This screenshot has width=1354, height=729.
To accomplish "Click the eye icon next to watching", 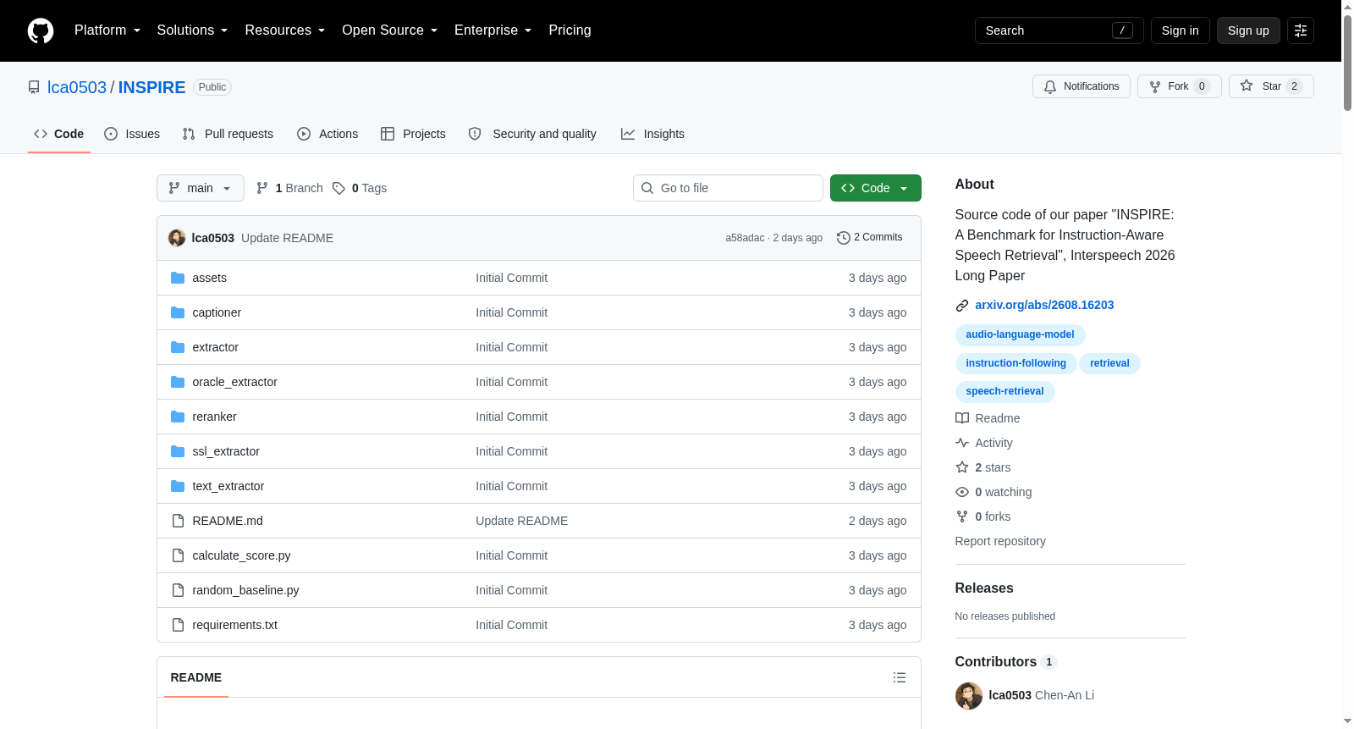I will click(x=962, y=492).
